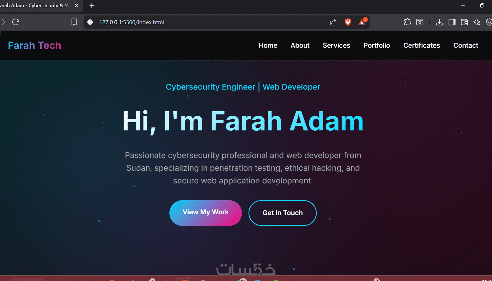Click the Get In Touch button
The width and height of the screenshot is (492, 281).
(282, 213)
